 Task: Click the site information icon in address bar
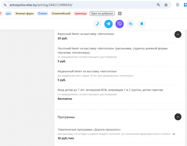[x=5, y=5]
